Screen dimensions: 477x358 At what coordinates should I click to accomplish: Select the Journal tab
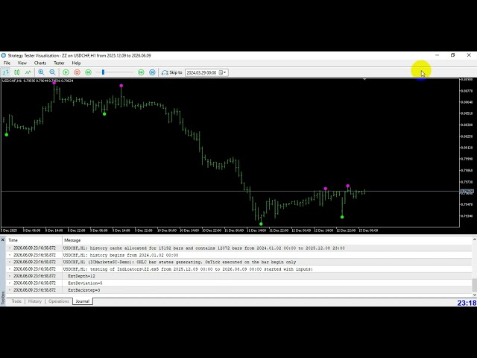[83, 301]
